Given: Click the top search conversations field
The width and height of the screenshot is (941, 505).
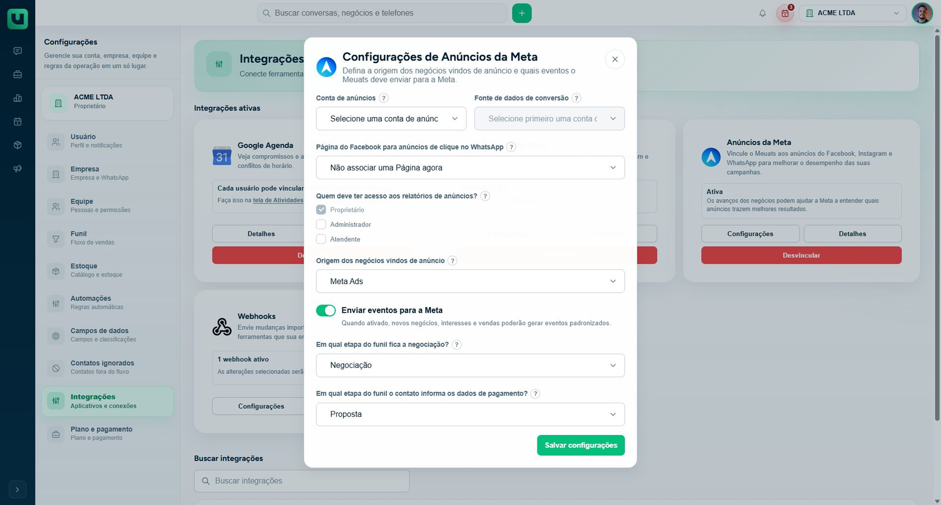Looking at the screenshot, I should pos(382,13).
